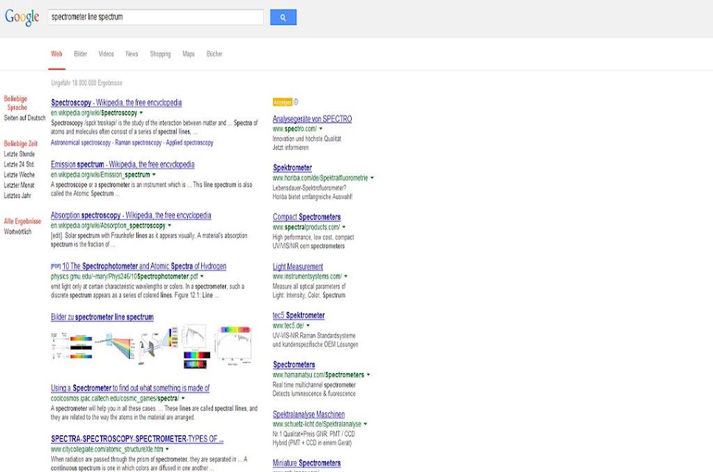Filter by Seiten auf Deutsch

pos(24,118)
